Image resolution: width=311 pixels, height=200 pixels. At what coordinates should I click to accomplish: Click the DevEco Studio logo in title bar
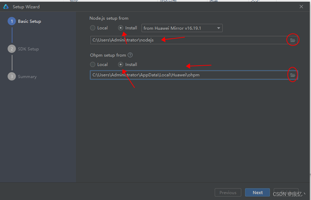5,6
